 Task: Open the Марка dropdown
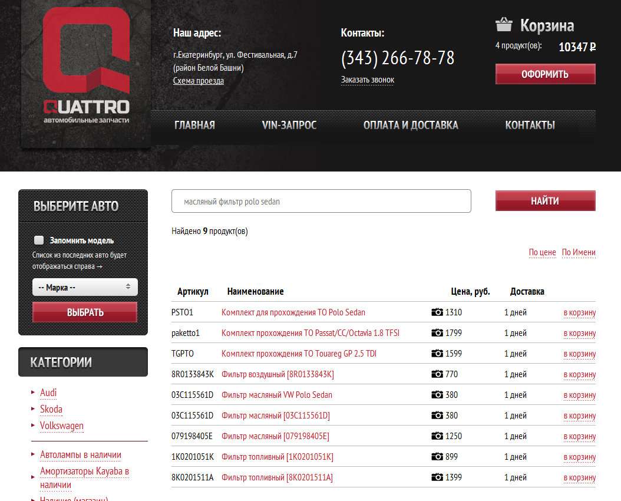85,287
